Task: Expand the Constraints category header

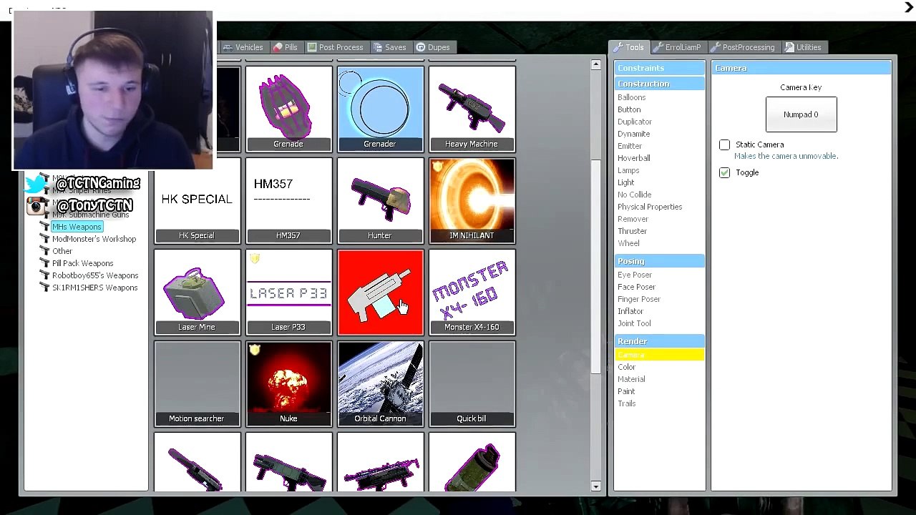Action: 641,68
